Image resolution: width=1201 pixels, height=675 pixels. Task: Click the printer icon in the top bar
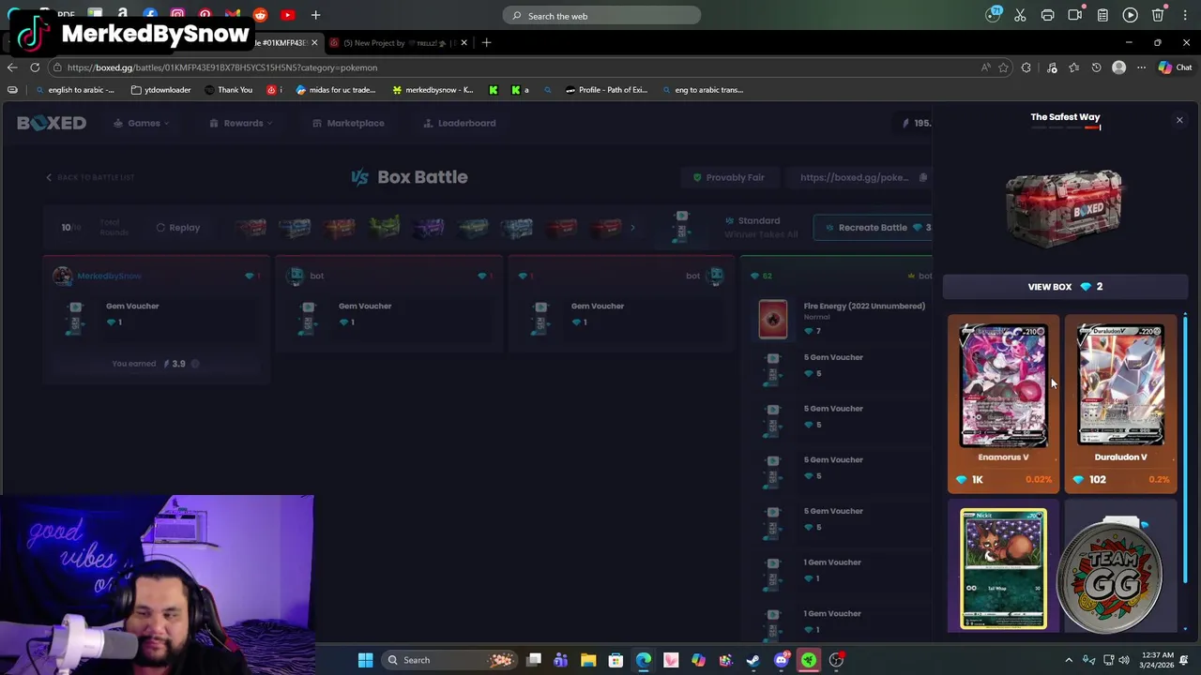tap(1047, 15)
